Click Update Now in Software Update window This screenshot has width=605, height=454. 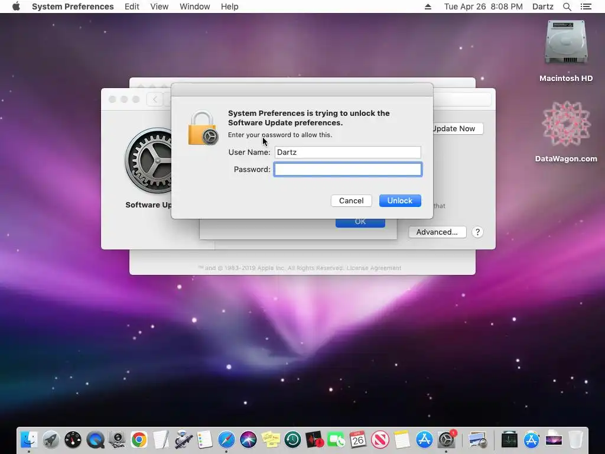[x=458, y=128]
